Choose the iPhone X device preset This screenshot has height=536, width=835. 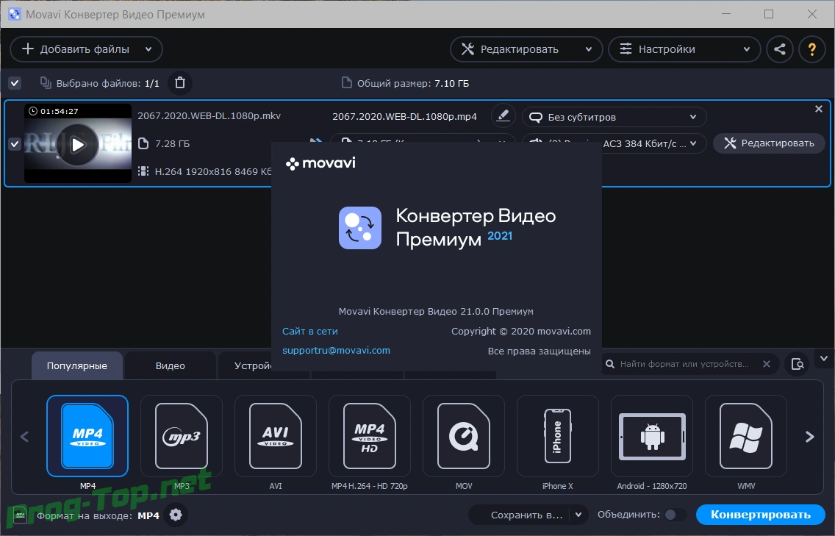[x=558, y=436]
